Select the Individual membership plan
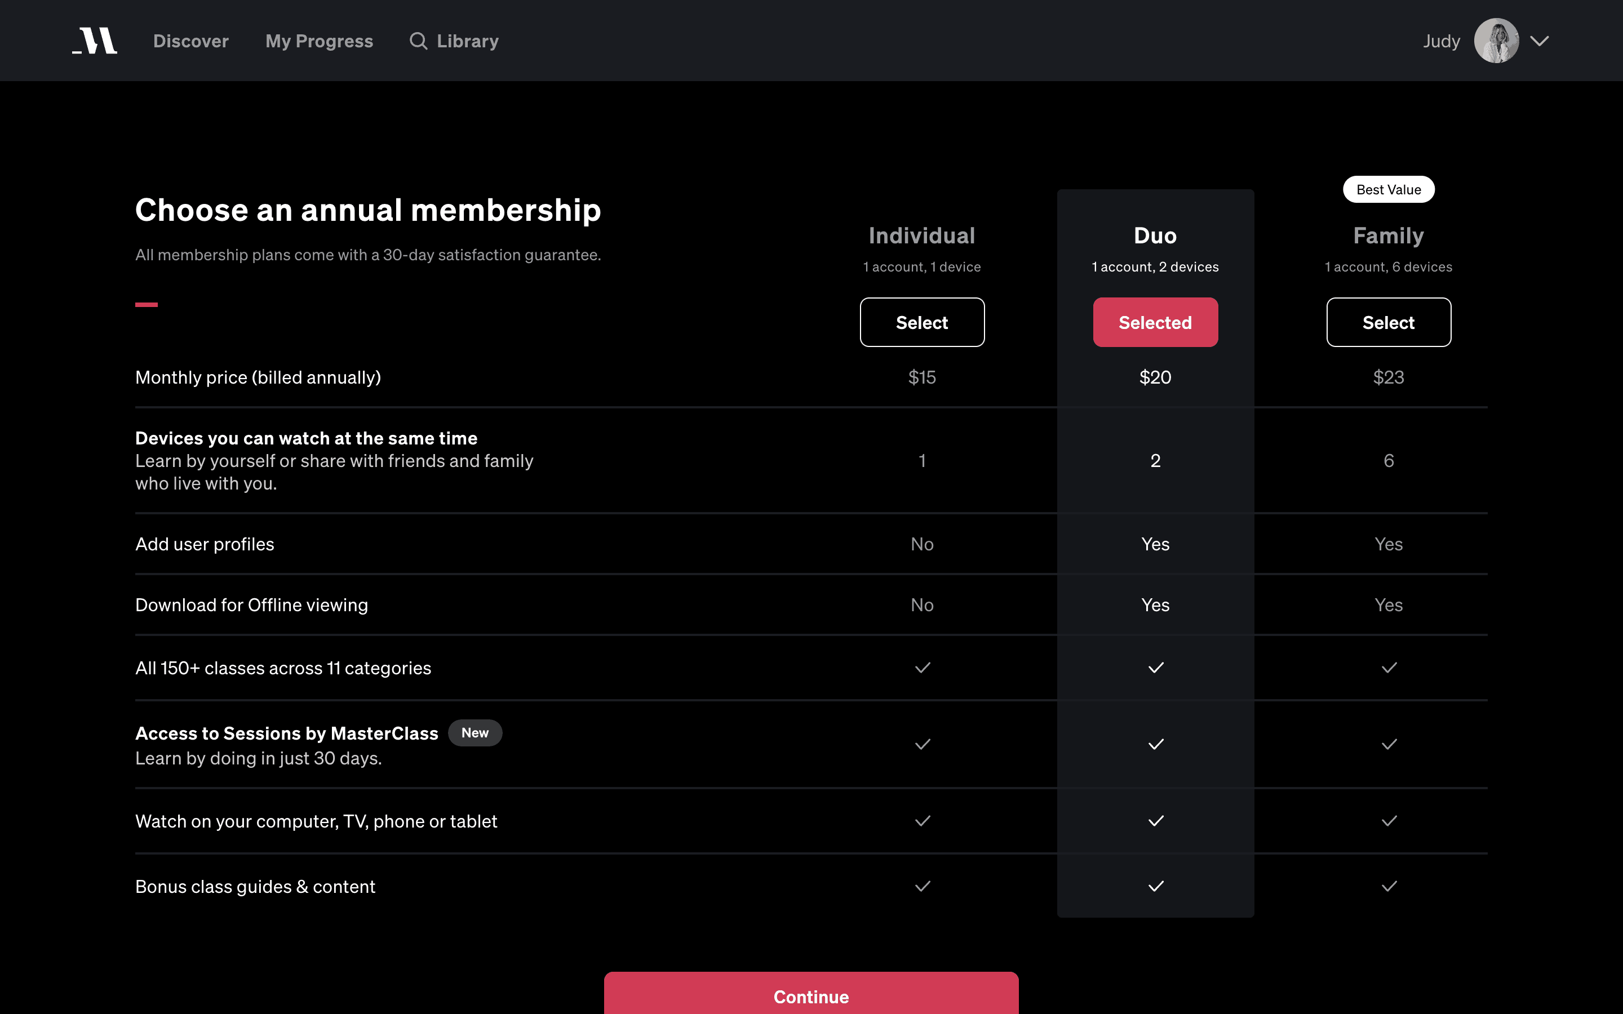Viewport: 1623px width, 1014px height. coord(922,323)
